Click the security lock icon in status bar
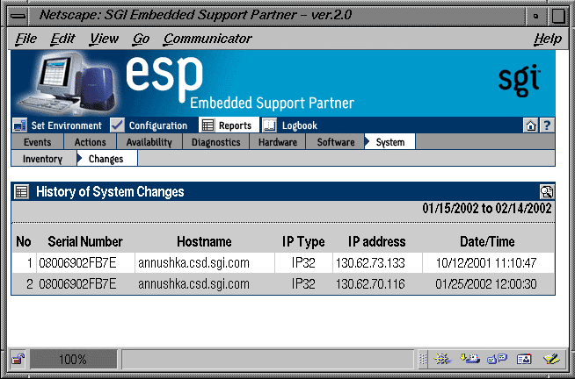 [x=18, y=359]
